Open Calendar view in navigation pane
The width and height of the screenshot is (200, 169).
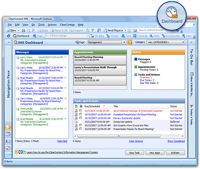(x=8, y=134)
